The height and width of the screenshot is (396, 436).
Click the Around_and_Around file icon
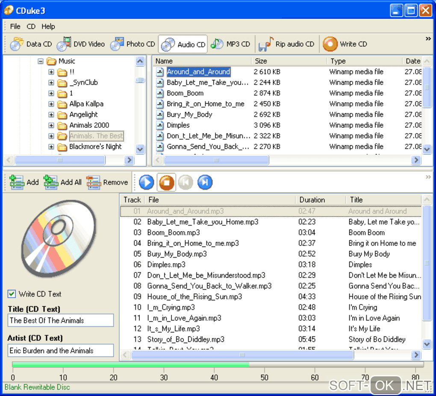(x=159, y=72)
